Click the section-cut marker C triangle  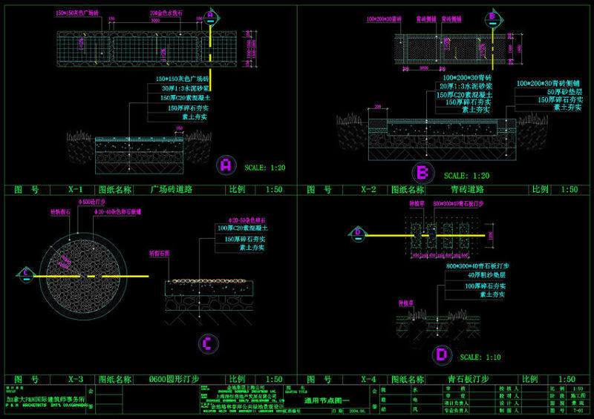[x=25, y=274]
